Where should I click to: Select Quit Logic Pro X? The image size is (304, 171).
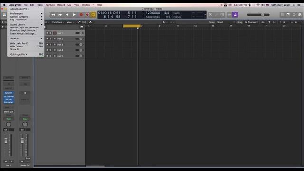(26, 54)
